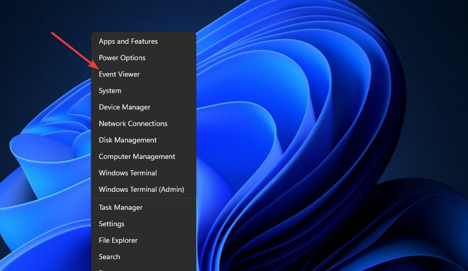
Task: Open Apps and Features
Action: (144, 42)
